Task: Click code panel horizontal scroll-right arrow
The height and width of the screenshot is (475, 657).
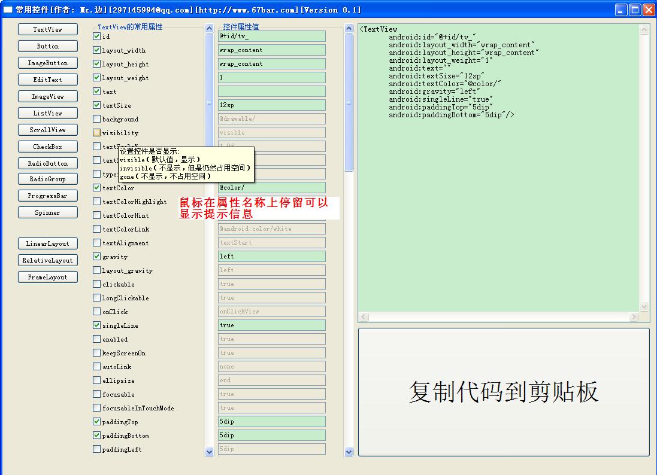Action: 634,317
